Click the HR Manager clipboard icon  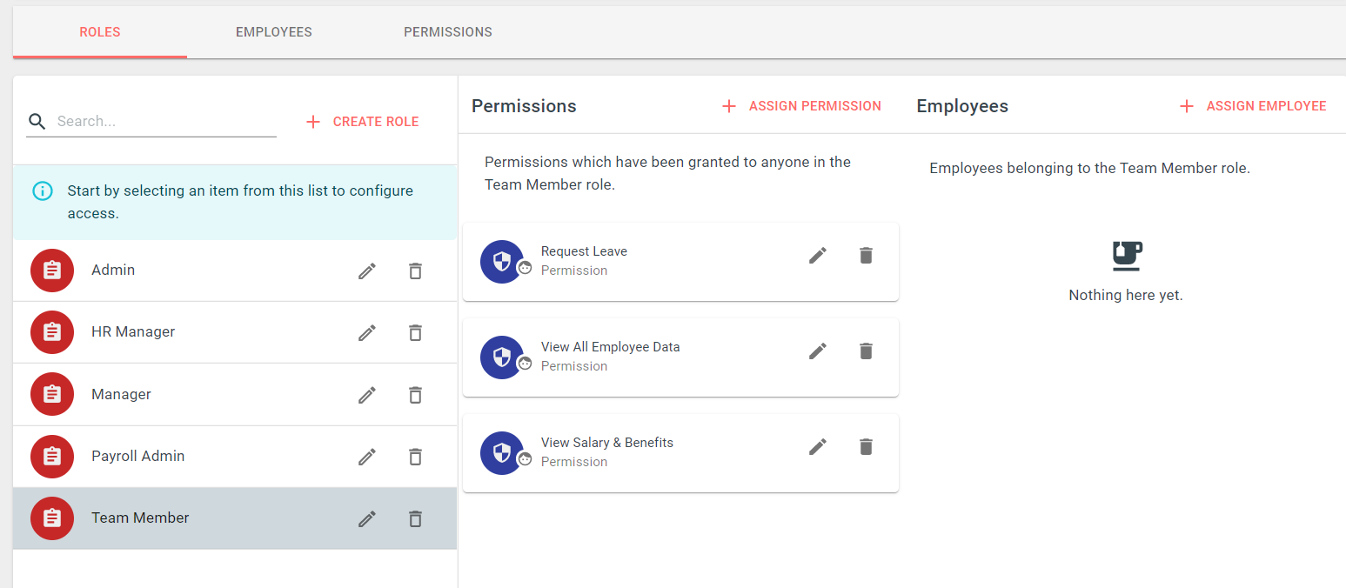[52, 332]
